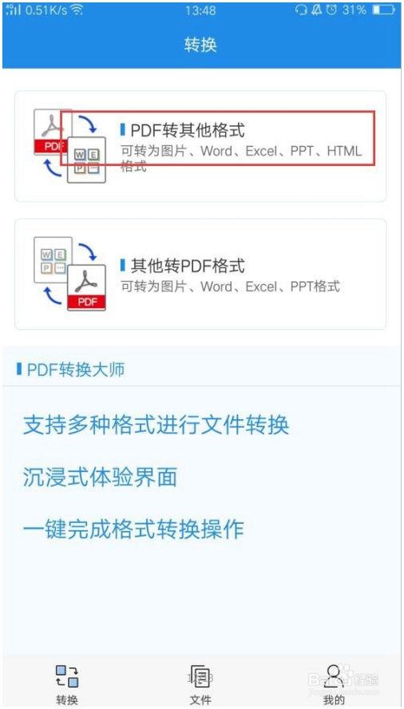Open the 我的 profile icon in bottom bar
This screenshot has width=404, height=709.
[x=334, y=676]
